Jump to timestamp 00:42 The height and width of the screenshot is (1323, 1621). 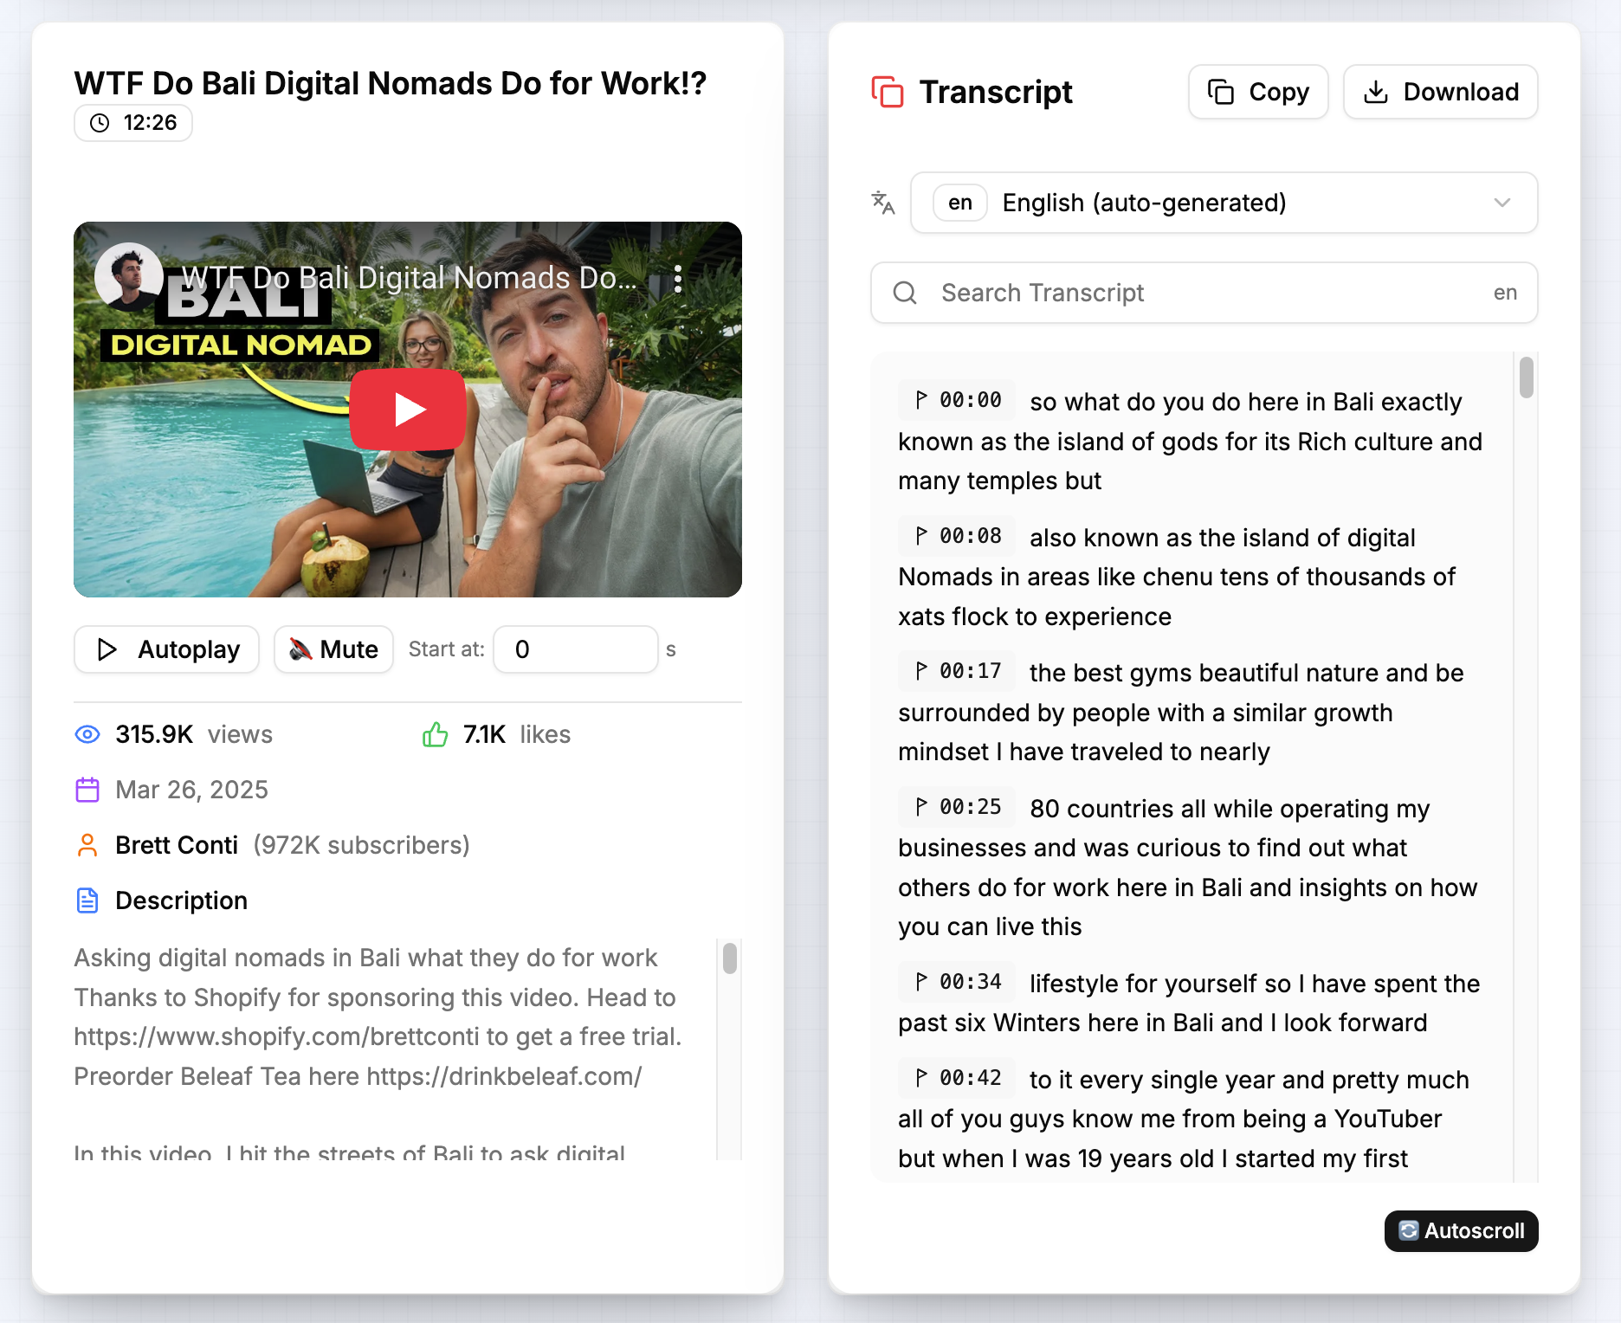point(958,1078)
